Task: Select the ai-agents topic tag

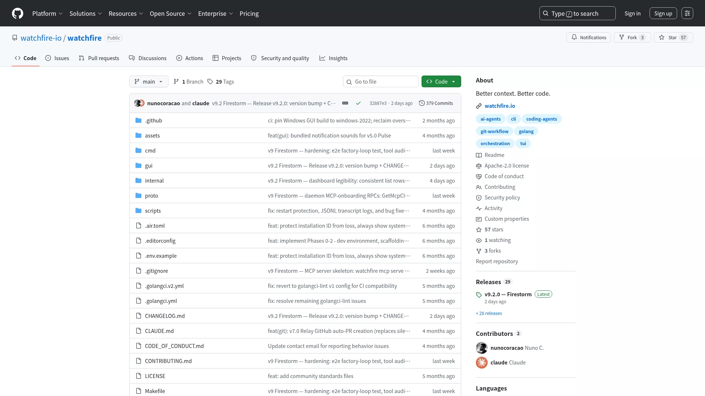Action: [x=491, y=119]
